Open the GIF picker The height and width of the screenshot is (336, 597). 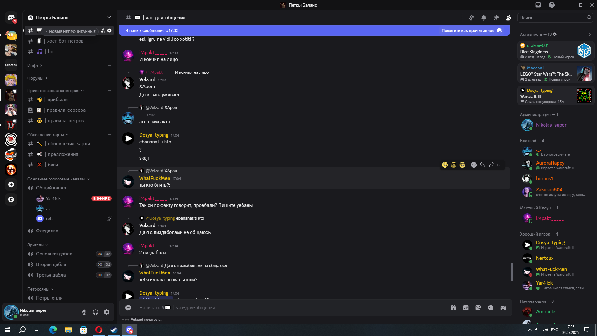(466, 308)
